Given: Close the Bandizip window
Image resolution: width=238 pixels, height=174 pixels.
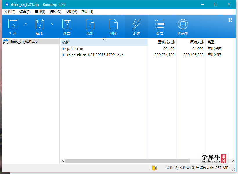Looking at the screenshot, I should (229, 4).
